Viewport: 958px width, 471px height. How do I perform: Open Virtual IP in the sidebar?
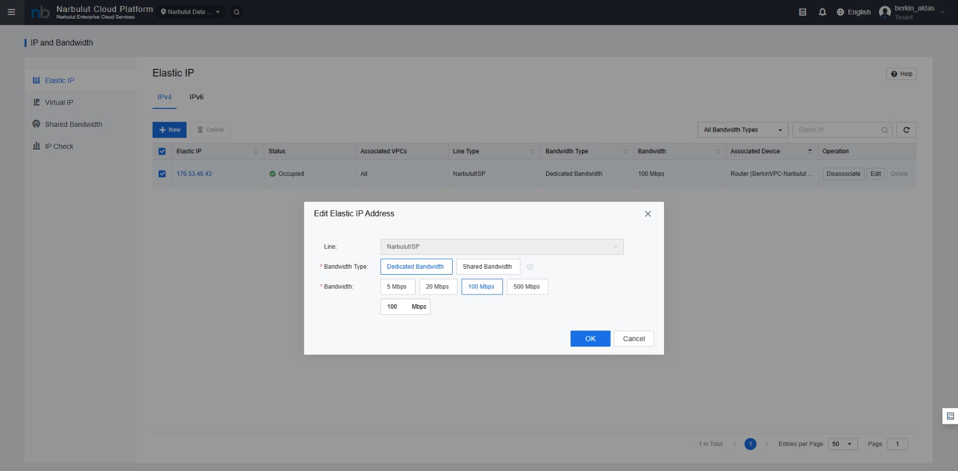tap(59, 102)
